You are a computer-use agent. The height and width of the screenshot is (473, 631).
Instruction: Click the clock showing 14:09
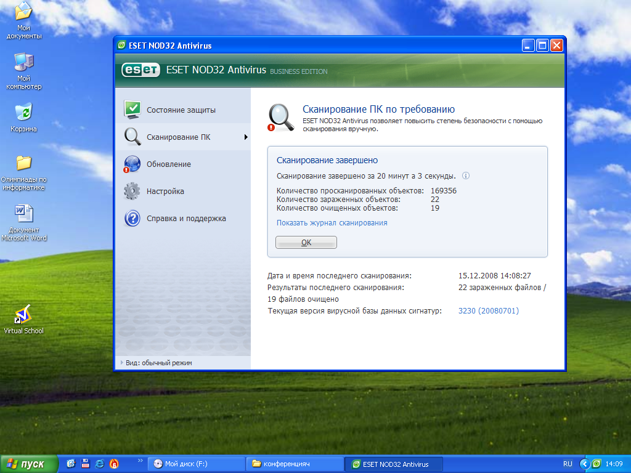tap(614, 464)
